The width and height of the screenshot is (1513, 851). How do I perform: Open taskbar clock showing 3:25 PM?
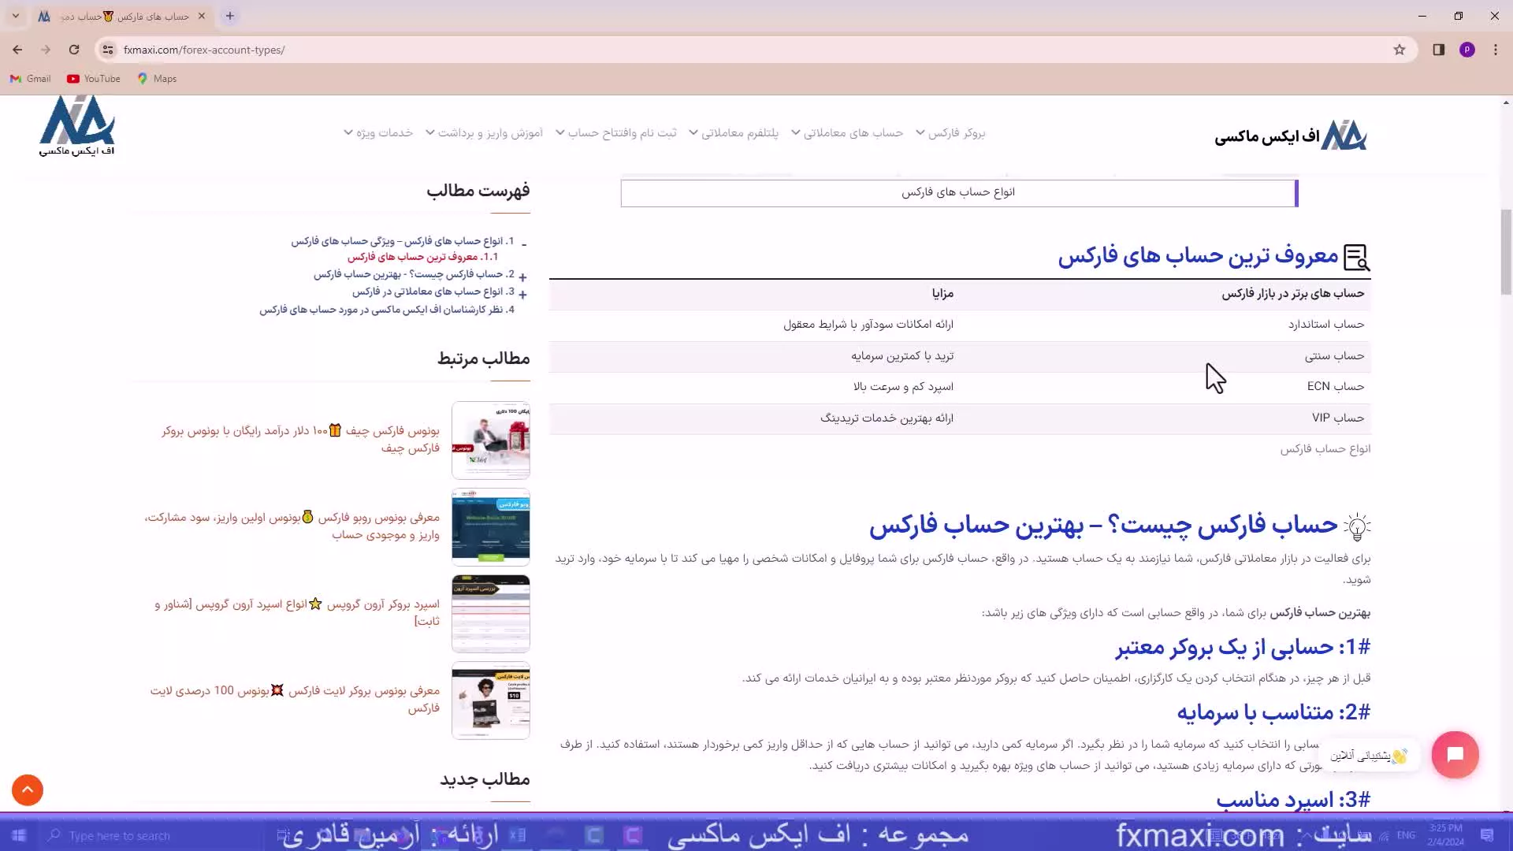pyautogui.click(x=1445, y=834)
